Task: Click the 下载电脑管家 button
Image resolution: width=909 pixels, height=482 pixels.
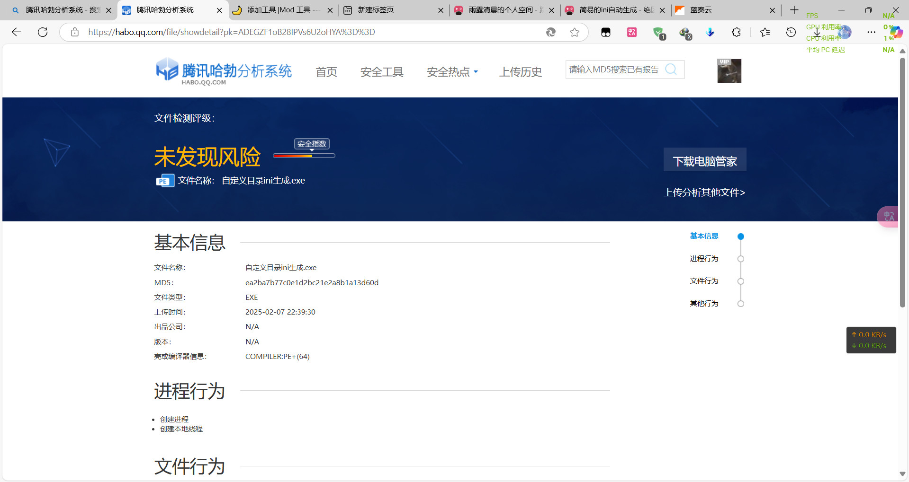Action: 704,161
